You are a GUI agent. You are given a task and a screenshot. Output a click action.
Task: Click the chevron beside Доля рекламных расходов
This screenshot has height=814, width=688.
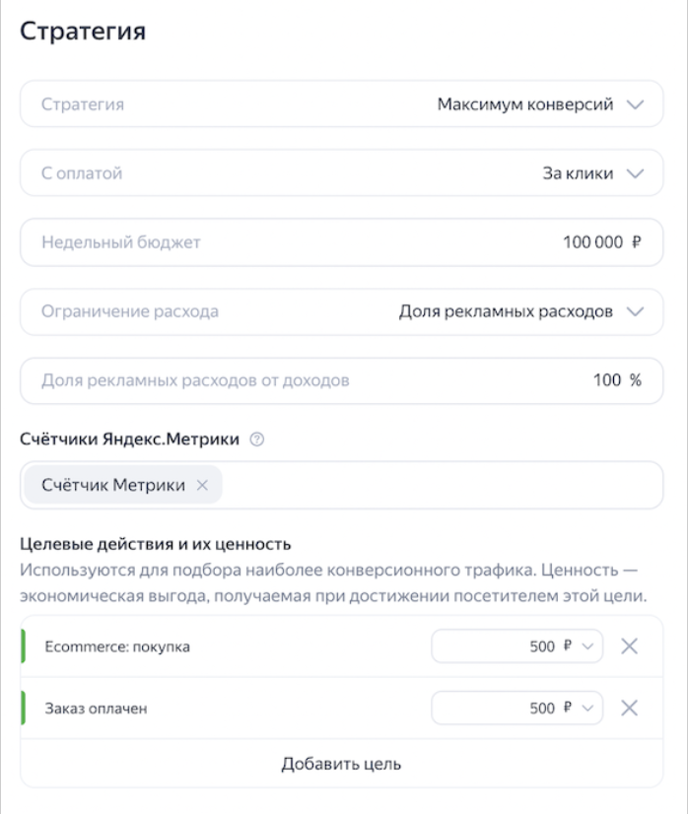pos(635,311)
